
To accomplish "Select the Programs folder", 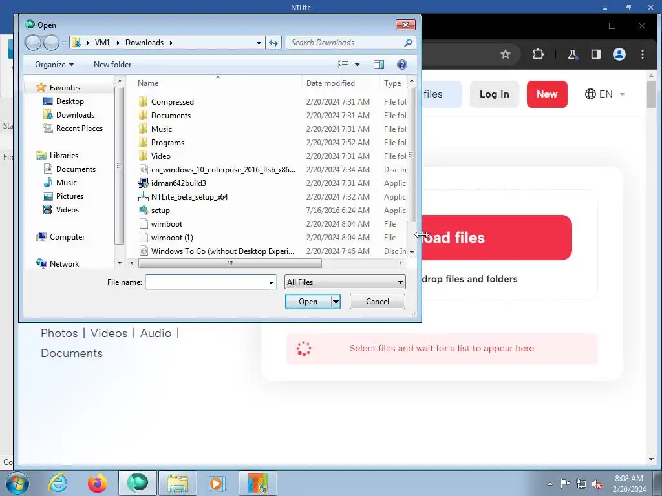I will (x=167, y=143).
